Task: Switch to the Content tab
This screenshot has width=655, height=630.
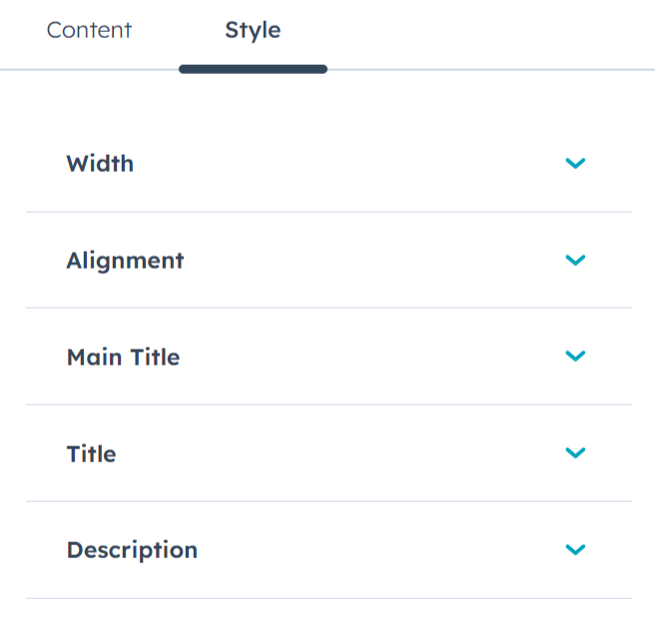Action: (x=89, y=30)
